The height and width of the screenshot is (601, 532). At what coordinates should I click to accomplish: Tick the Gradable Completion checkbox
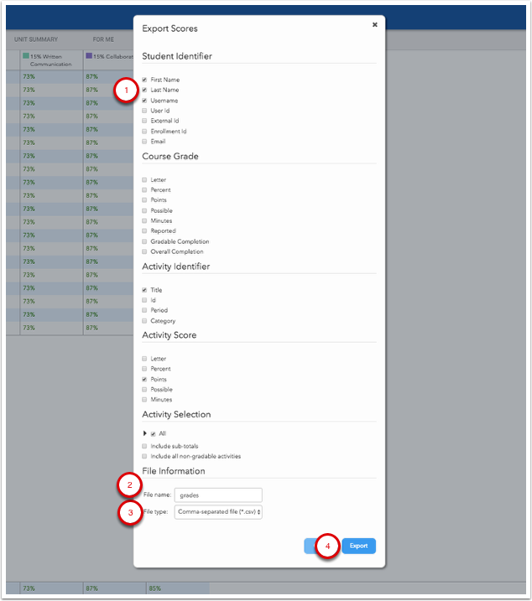[144, 241]
